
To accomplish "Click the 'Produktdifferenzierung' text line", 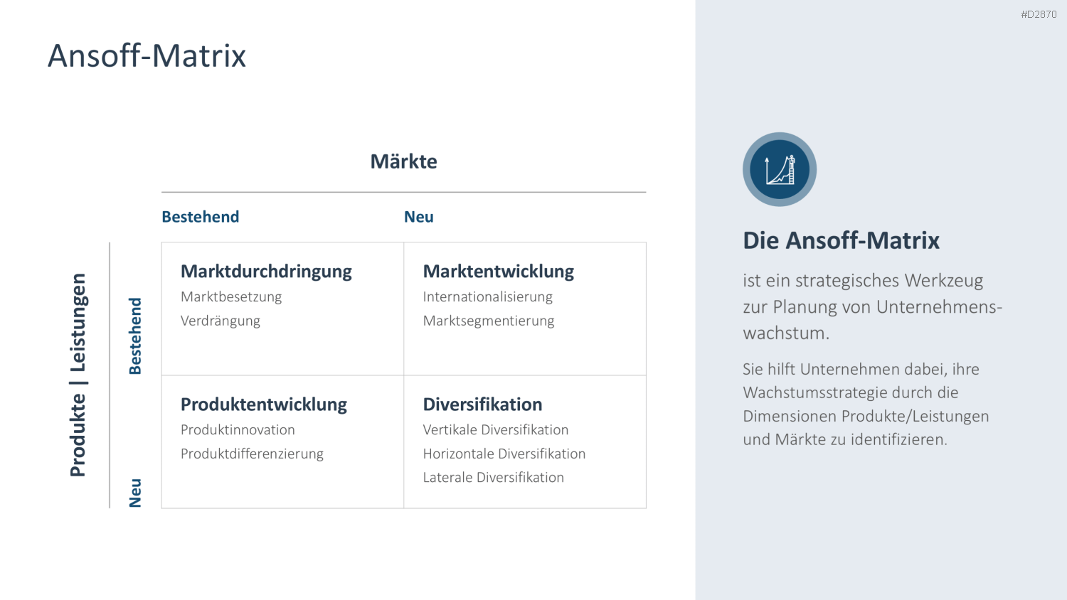I will click(252, 454).
